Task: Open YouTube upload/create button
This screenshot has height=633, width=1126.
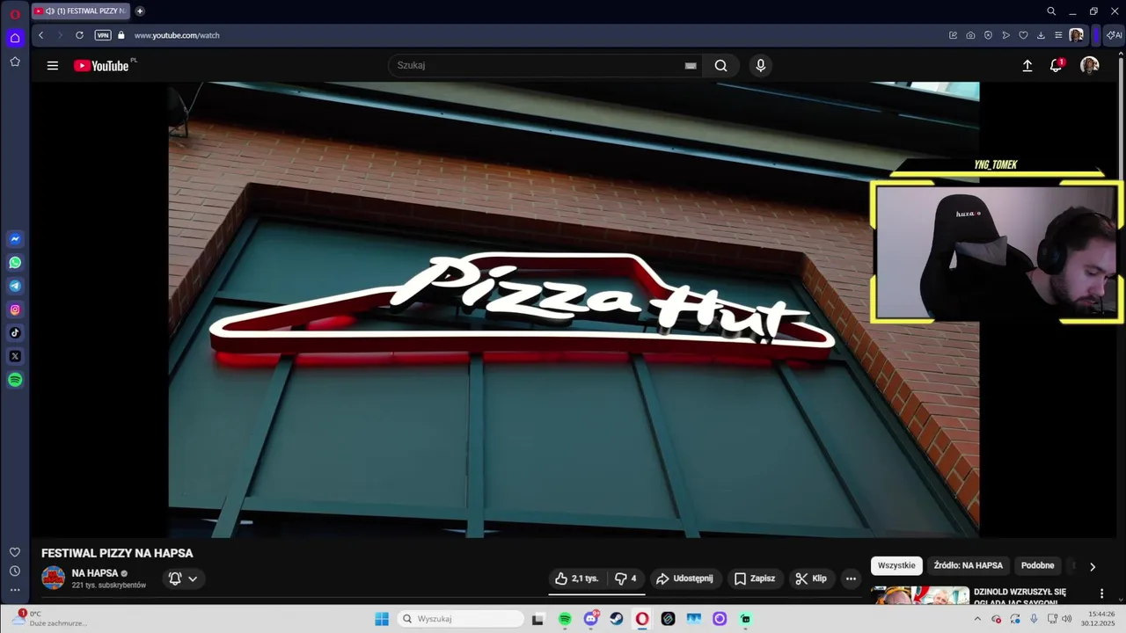Action: (x=1027, y=65)
